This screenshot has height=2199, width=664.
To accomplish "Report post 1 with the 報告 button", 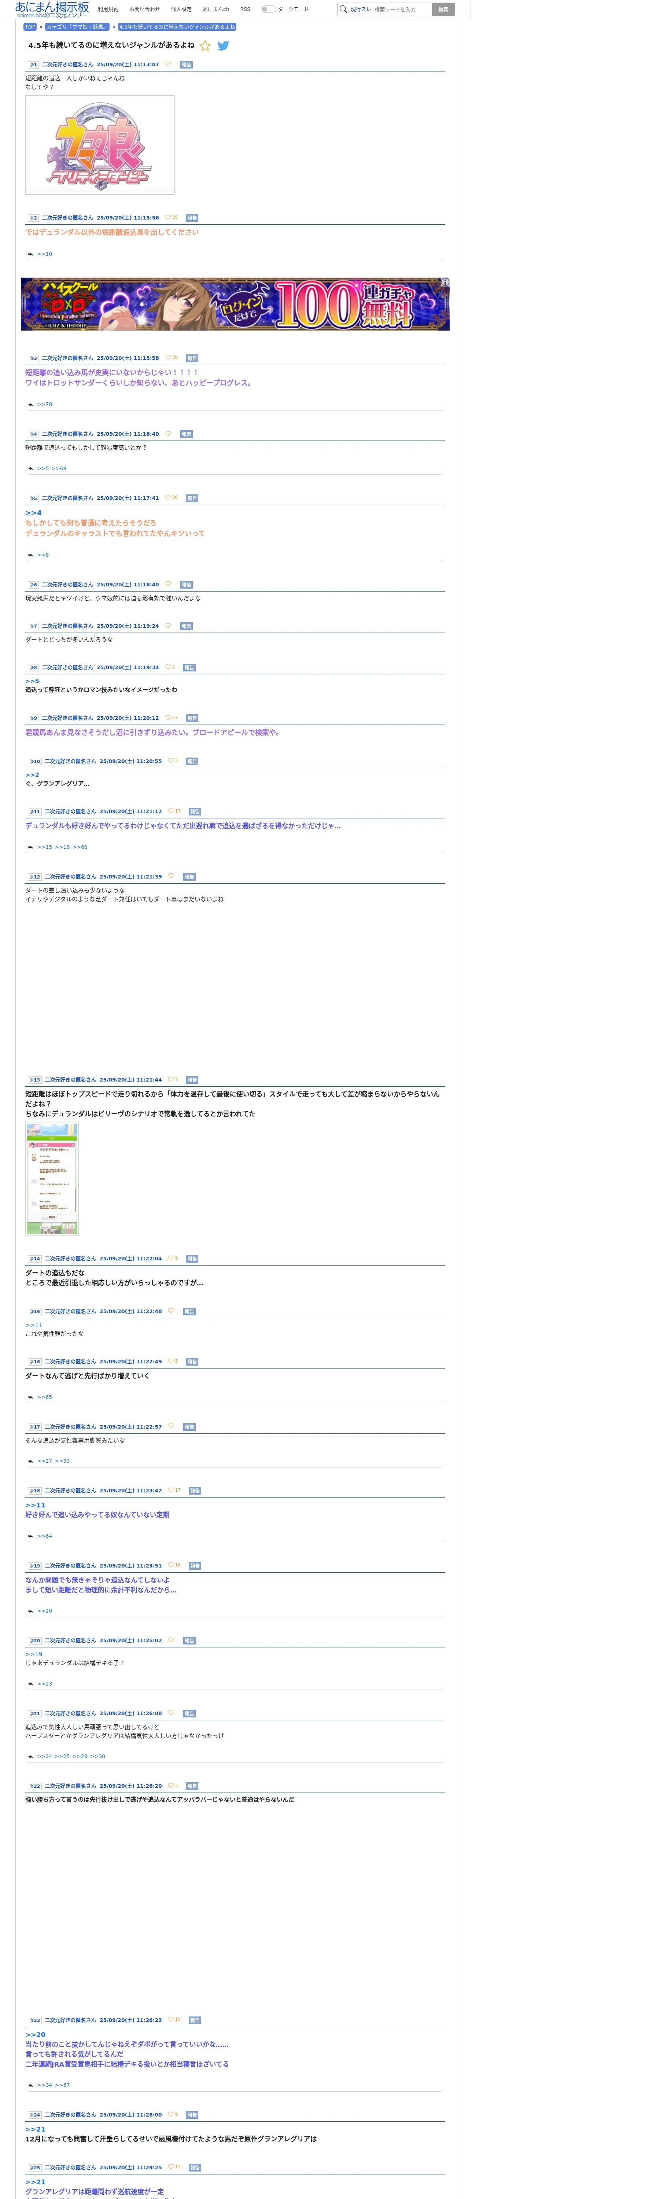I will tap(186, 65).
